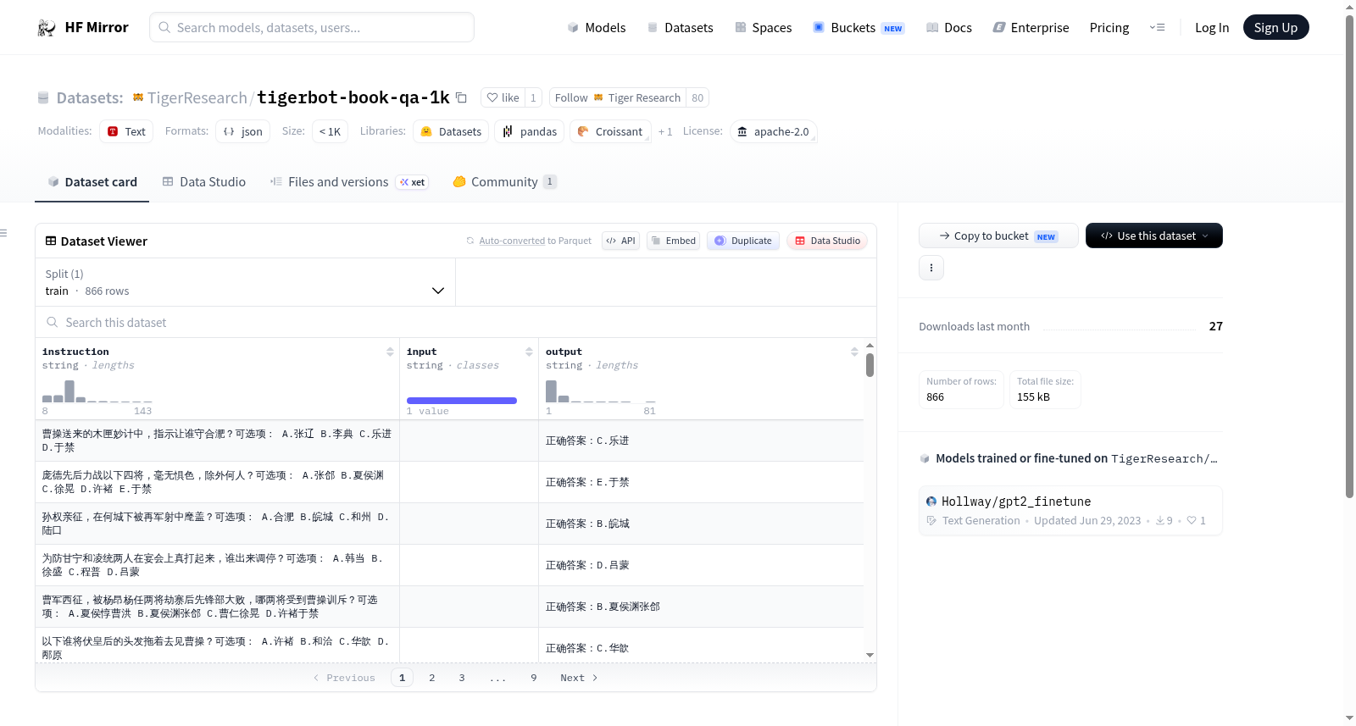The width and height of the screenshot is (1356, 726).
Task: Expand the Use this dataset dropdown
Action: pos(1154,236)
